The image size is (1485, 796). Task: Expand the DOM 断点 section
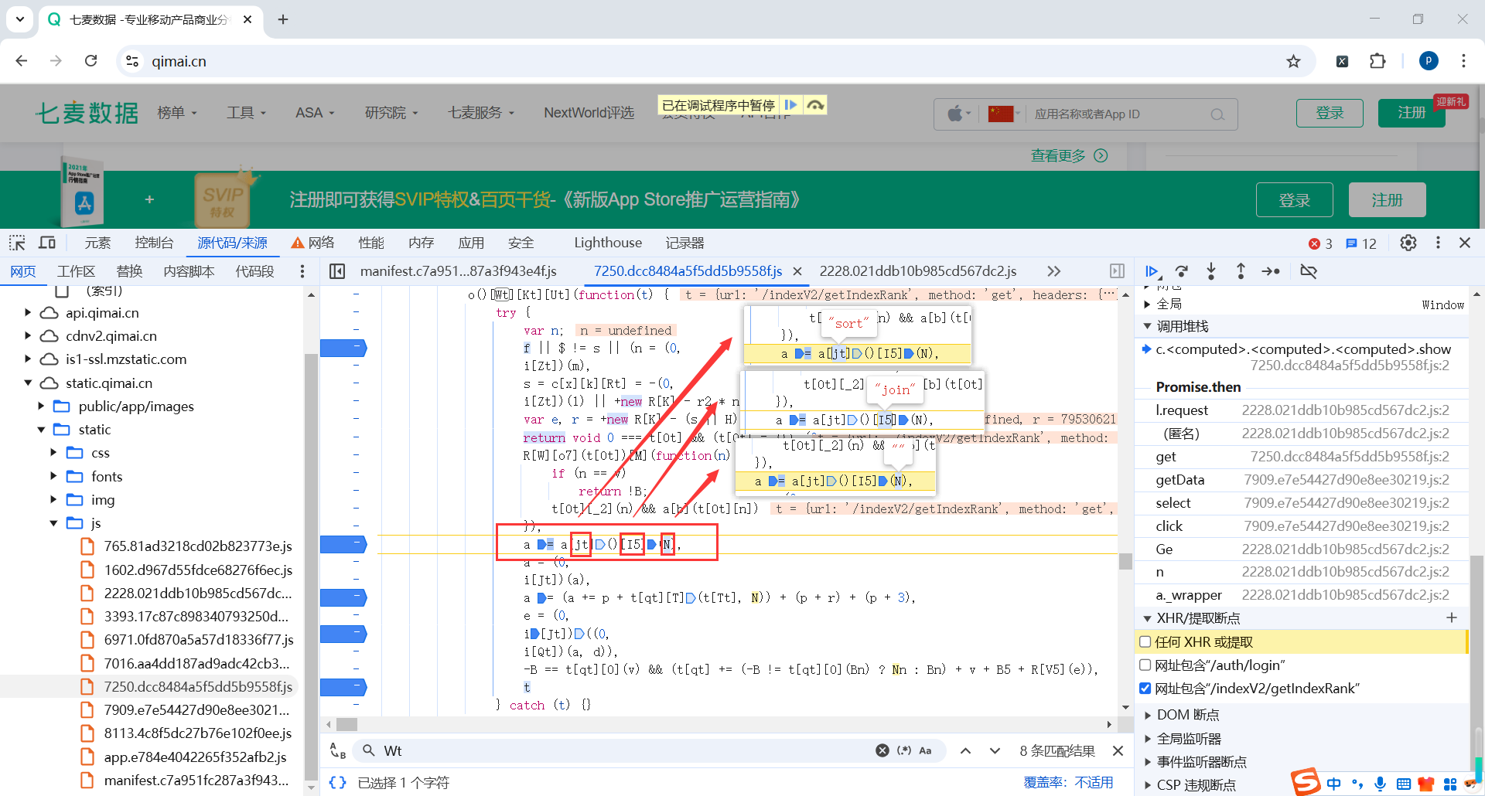(x=1148, y=715)
